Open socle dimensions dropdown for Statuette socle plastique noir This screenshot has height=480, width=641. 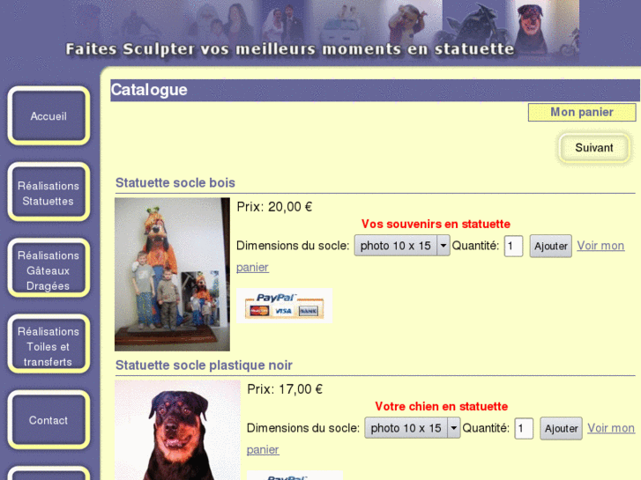point(412,428)
